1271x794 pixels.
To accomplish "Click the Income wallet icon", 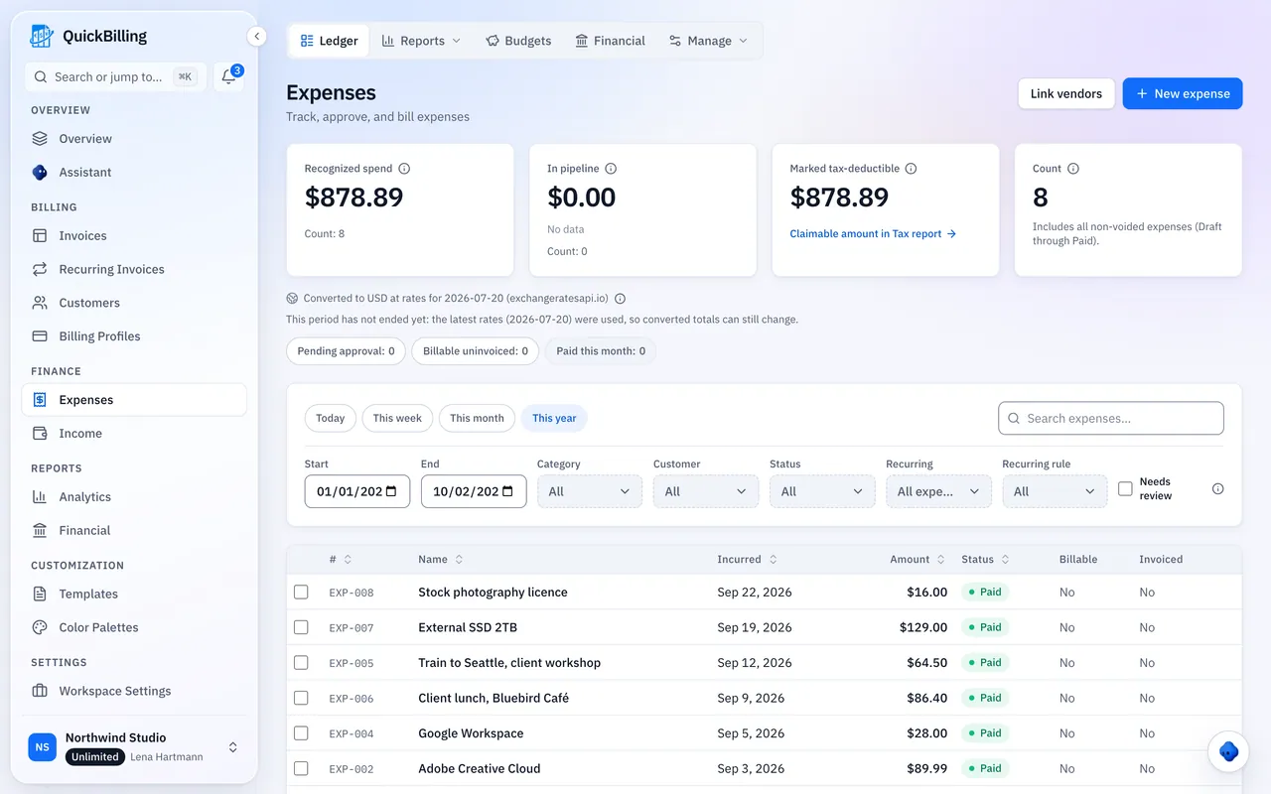I will pos(40,434).
